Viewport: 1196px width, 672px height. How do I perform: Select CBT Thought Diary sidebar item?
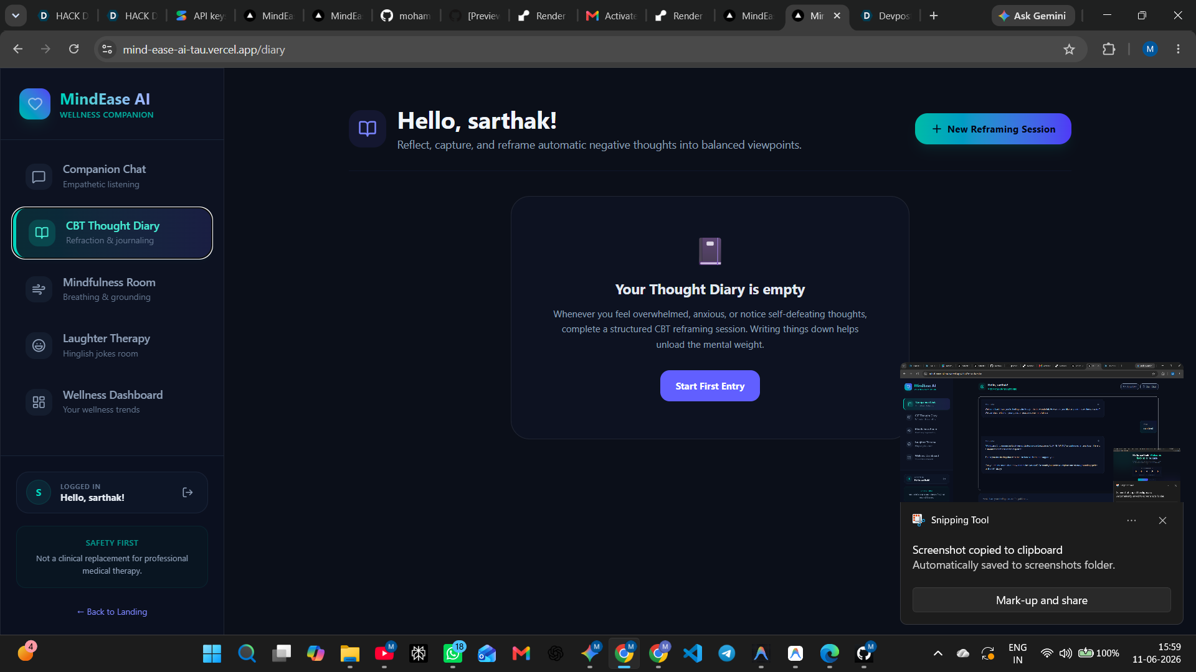click(x=112, y=233)
